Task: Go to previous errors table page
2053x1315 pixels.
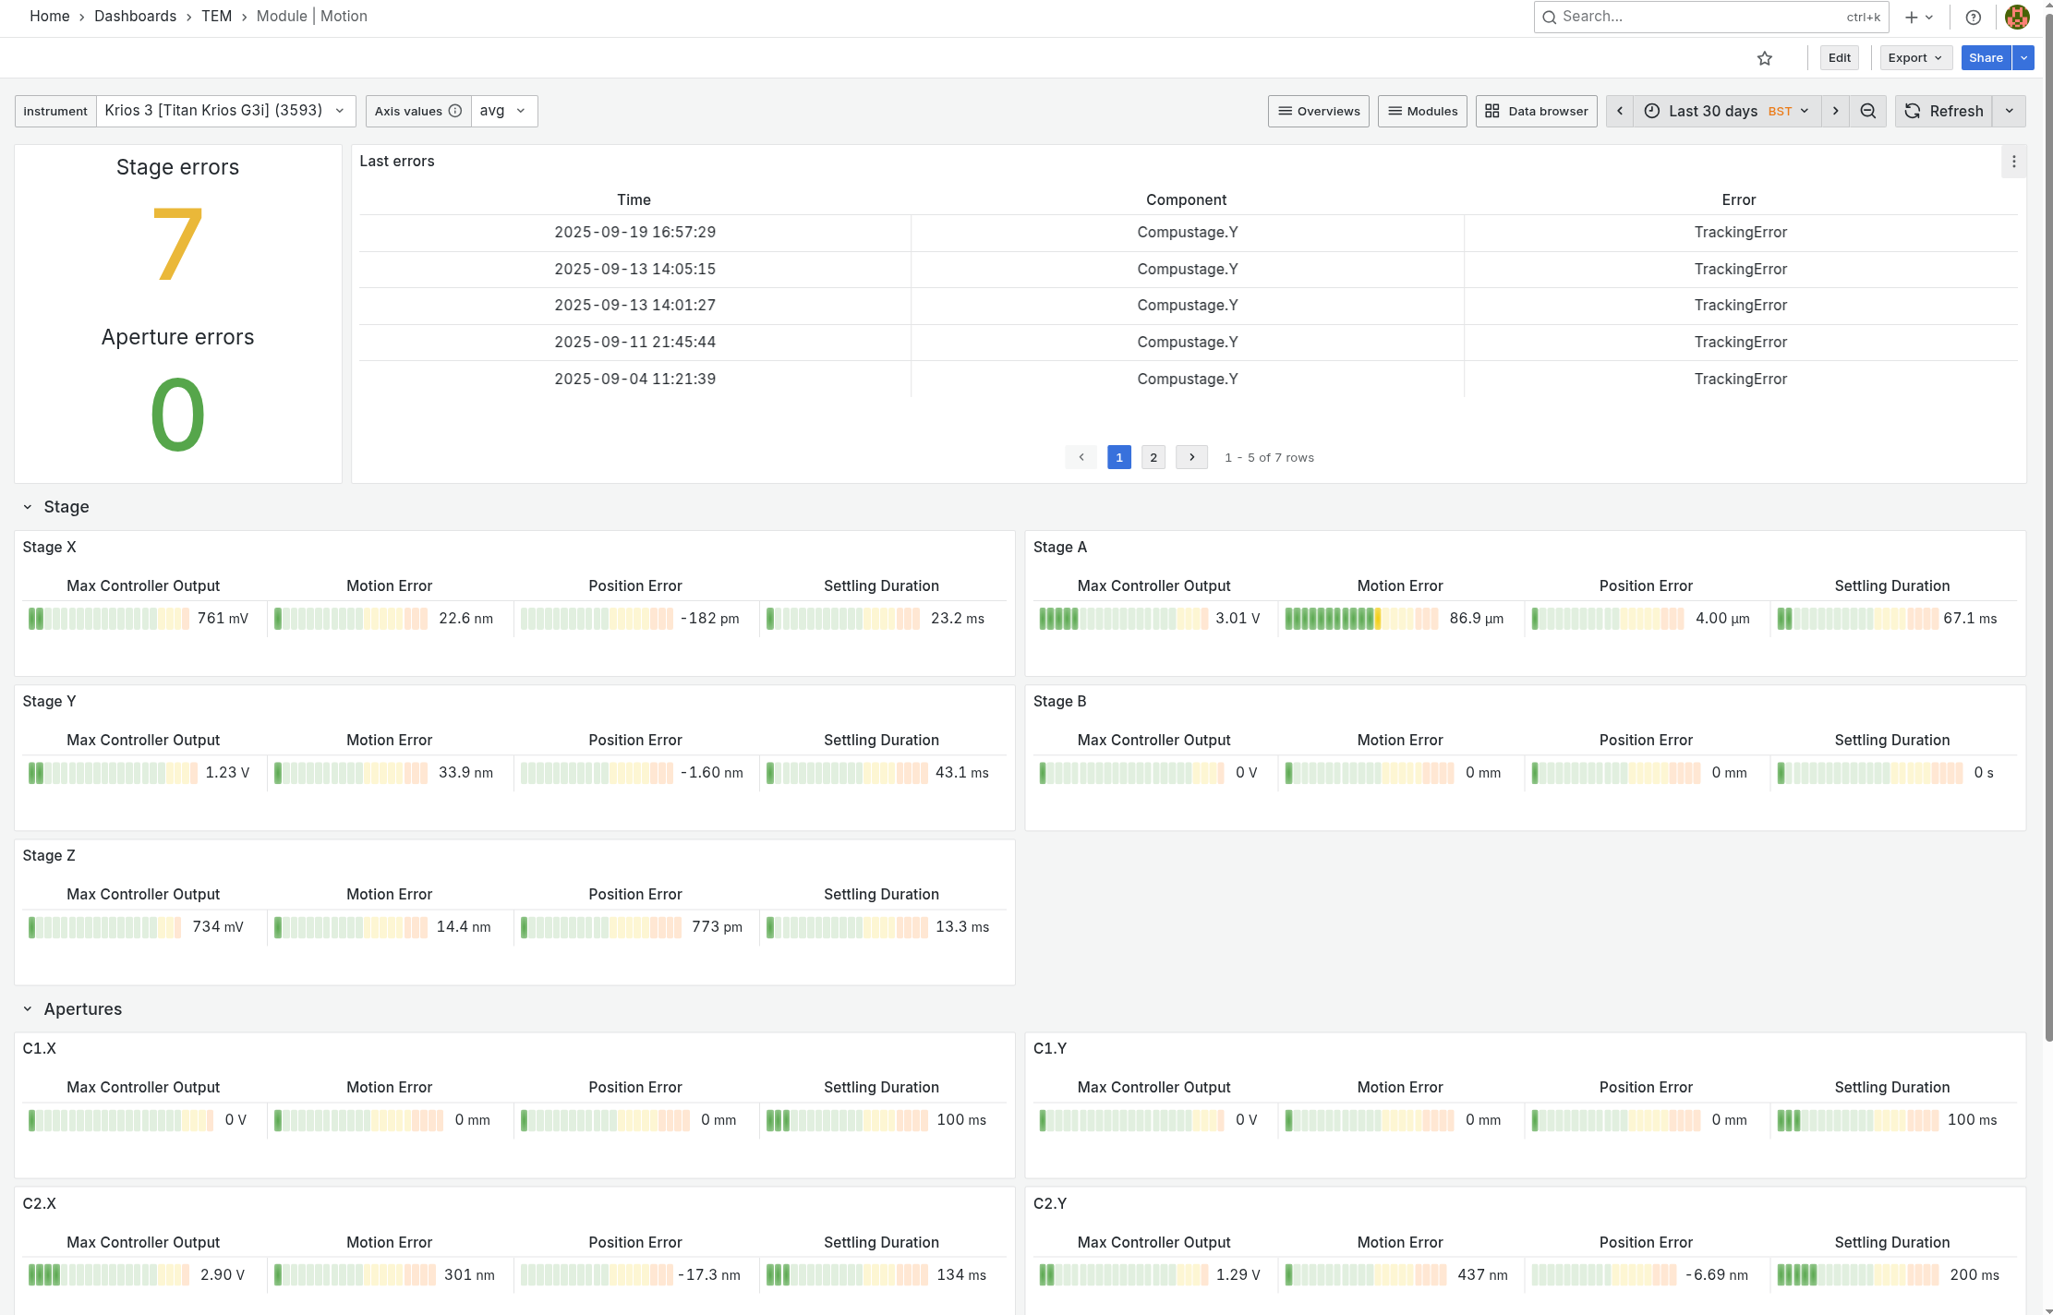Action: tap(1081, 457)
